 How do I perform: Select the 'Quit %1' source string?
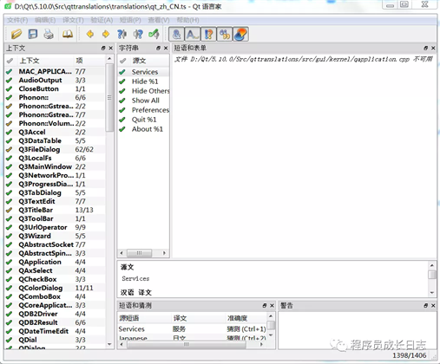[x=144, y=120]
